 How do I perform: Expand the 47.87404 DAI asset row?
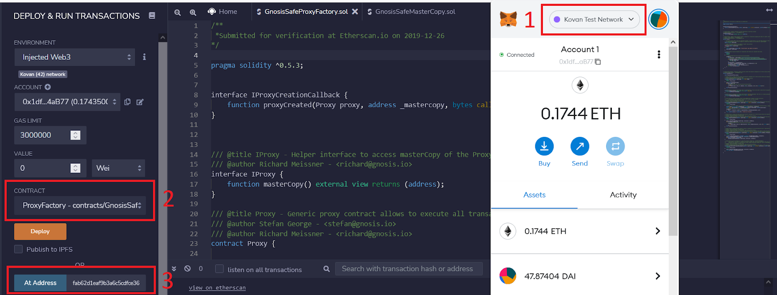579,276
